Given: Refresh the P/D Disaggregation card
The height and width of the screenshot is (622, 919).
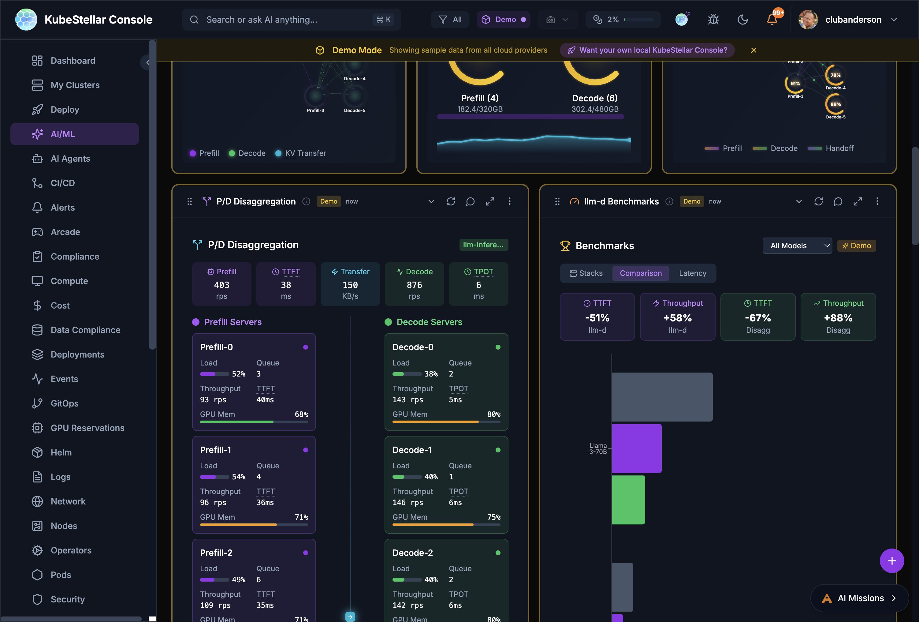Looking at the screenshot, I should coord(451,201).
